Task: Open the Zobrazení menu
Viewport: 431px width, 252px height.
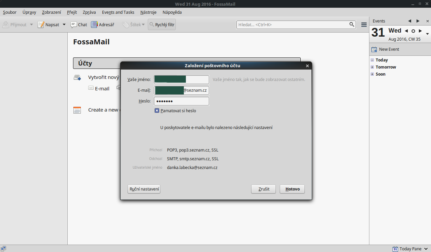Action: [52, 12]
